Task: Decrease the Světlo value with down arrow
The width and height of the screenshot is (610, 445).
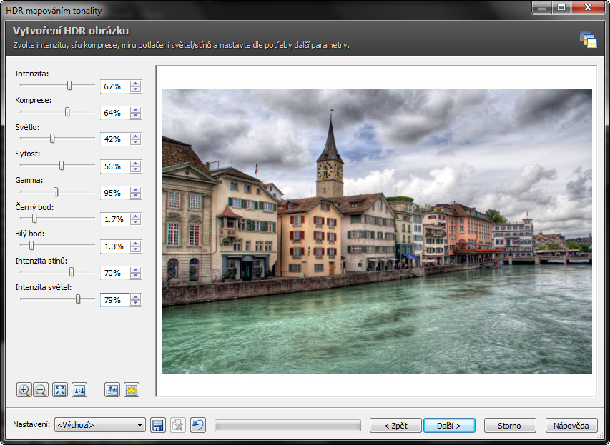Action: tap(136, 143)
